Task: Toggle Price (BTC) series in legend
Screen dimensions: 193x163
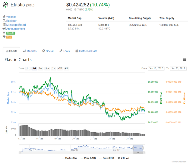Action: pyautogui.click(x=106, y=158)
